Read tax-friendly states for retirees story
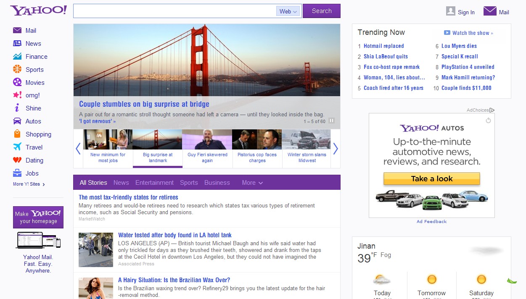Viewport: 526px width, 299px height. (128, 197)
